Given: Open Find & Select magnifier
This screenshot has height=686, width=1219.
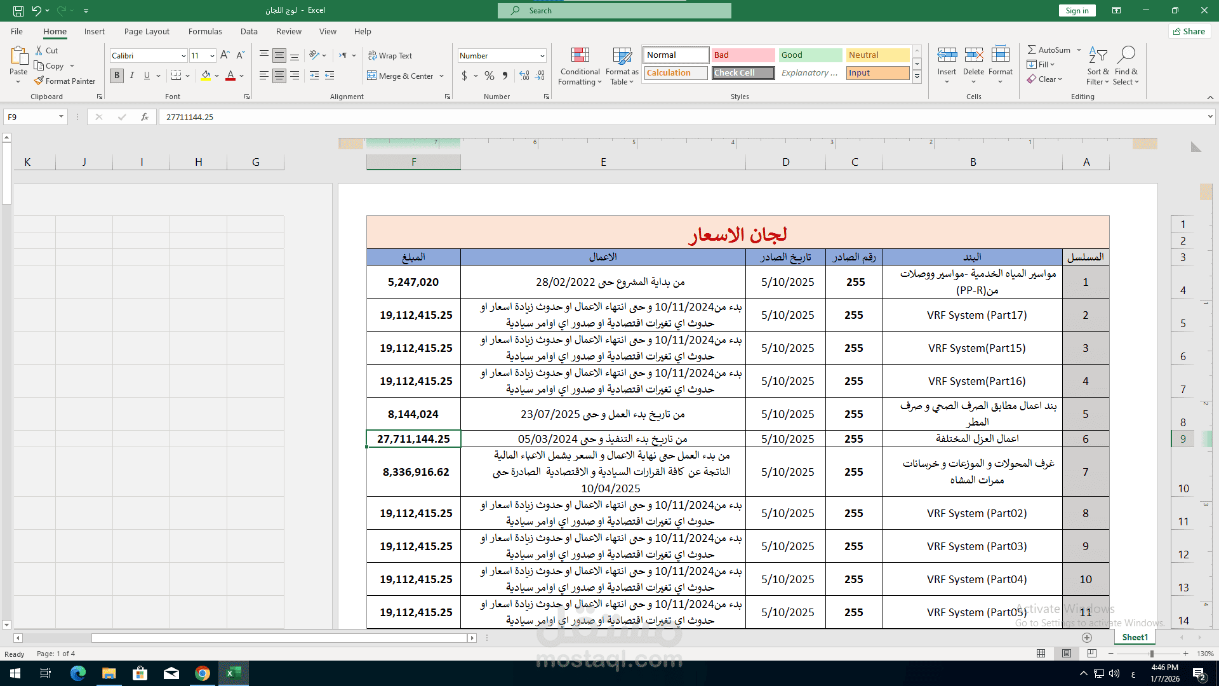Looking at the screenshot, I should tap(1126, 66).
